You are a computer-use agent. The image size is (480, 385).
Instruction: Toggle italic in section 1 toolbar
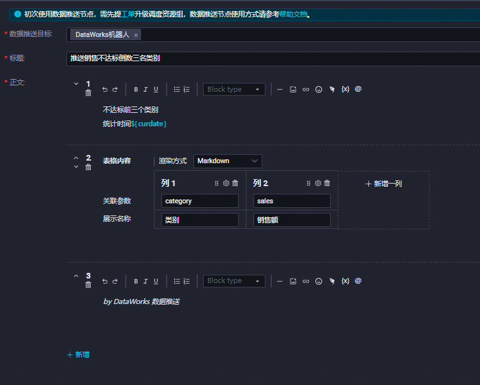(x=146, y=89)
